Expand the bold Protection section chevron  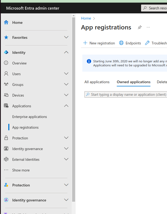coord(66,185)
